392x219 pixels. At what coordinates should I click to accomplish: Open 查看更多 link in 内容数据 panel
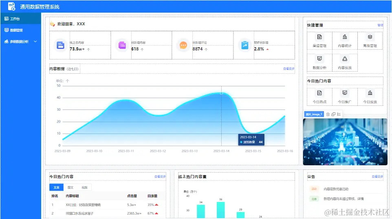pyautogui.click(x=289, y=69)
